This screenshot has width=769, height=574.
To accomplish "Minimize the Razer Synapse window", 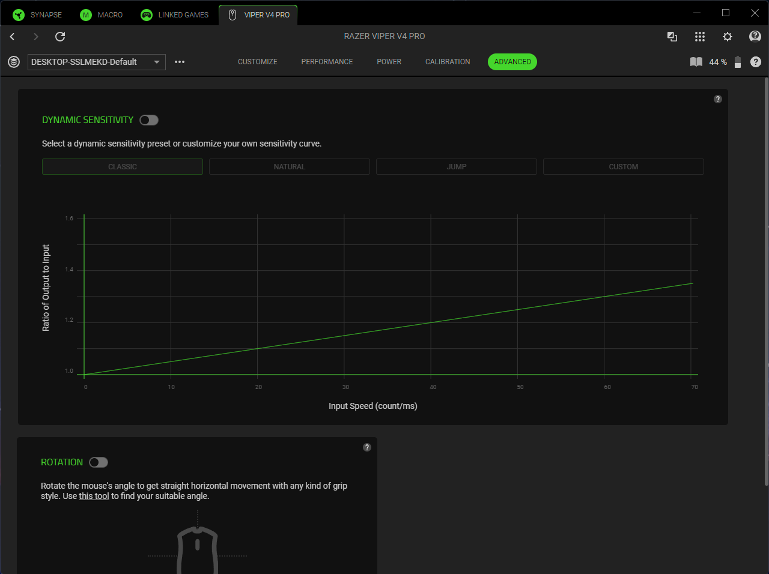I will 697,13.
